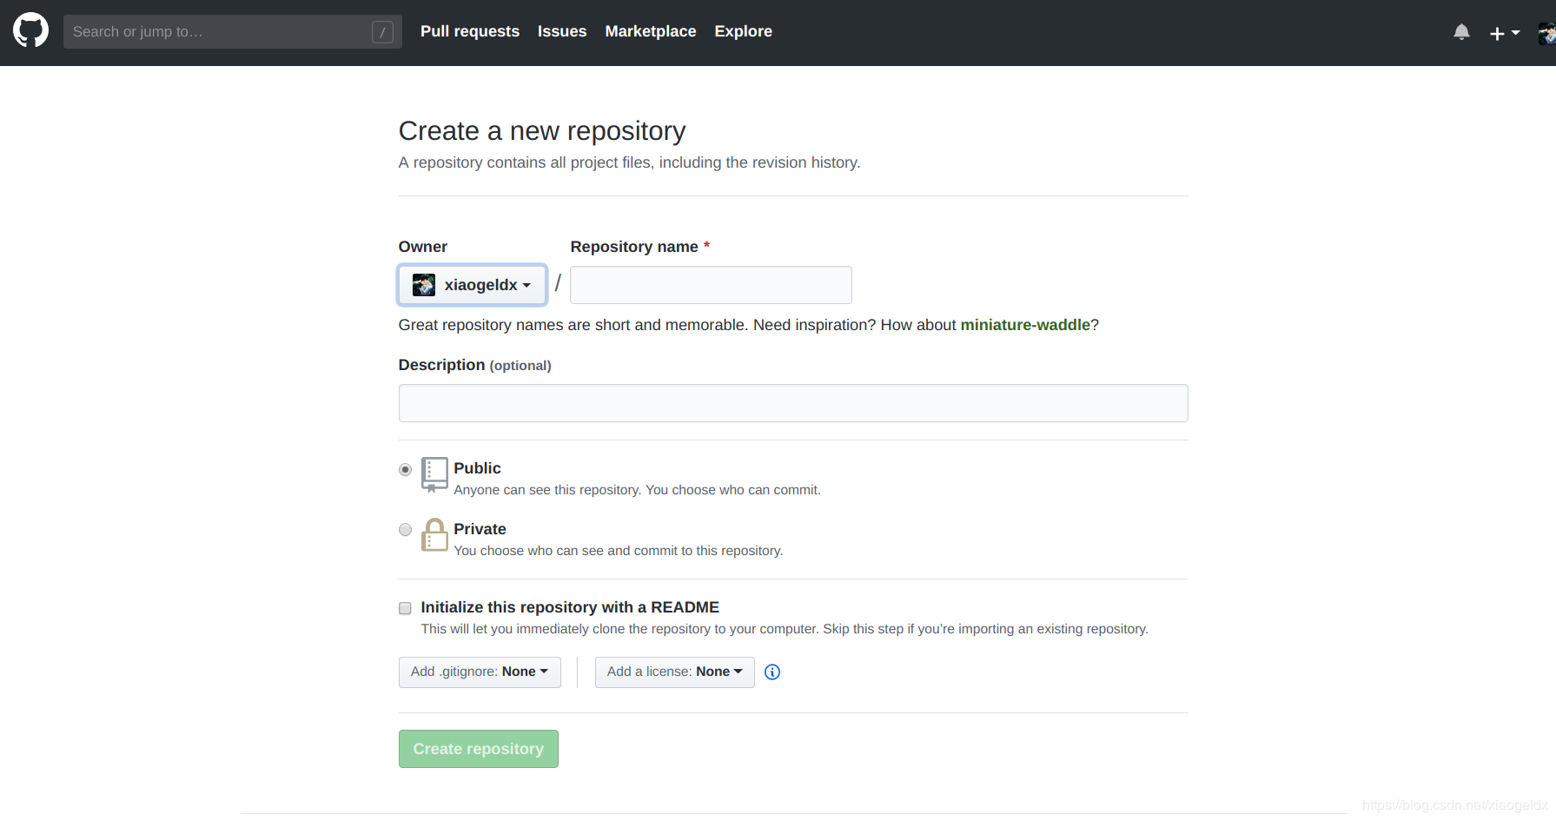Click the Description text field
The height and width of the screenshot is (821, 1556).
(793, 403)
